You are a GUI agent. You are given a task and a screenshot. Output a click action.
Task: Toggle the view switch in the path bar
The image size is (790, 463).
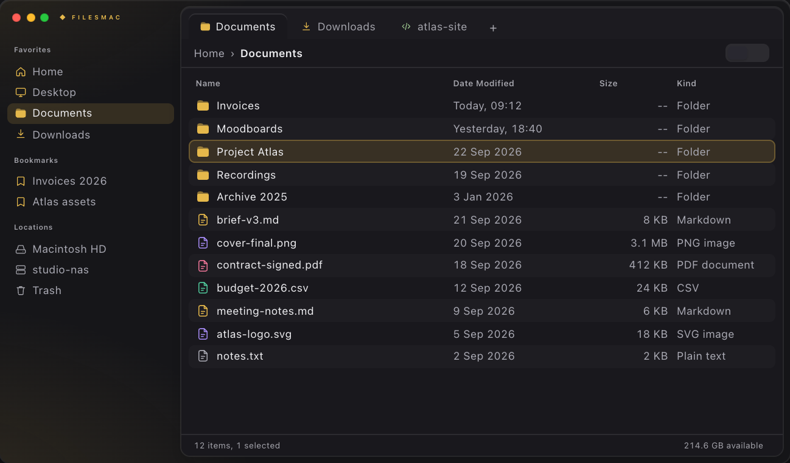747,53
